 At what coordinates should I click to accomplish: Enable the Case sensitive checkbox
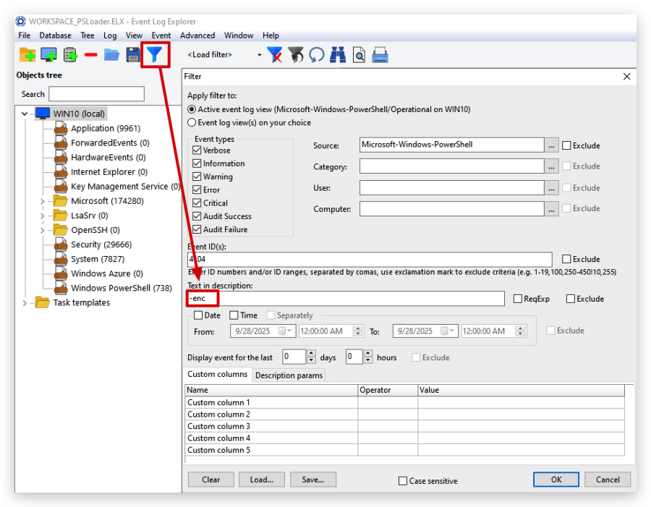coord(403,481)
